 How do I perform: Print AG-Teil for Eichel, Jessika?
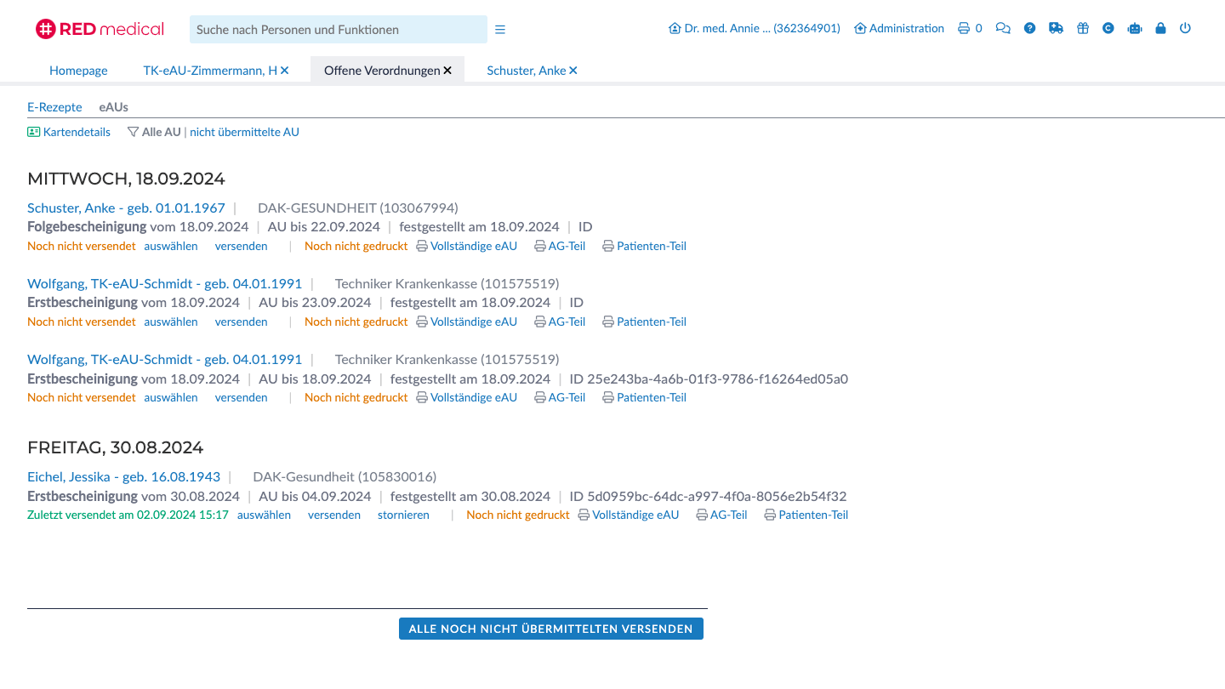click(x=721, y=515)
